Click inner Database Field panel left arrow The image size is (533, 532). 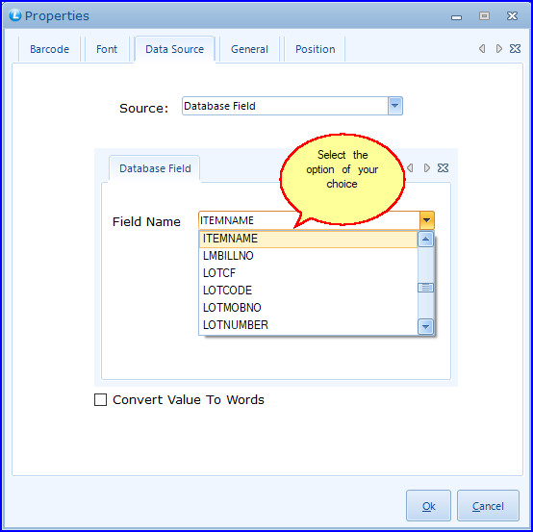[x=410, y=168]
